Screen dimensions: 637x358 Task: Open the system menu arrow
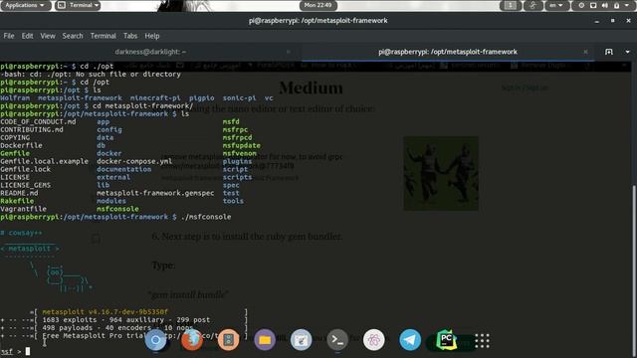coord(628,5)
